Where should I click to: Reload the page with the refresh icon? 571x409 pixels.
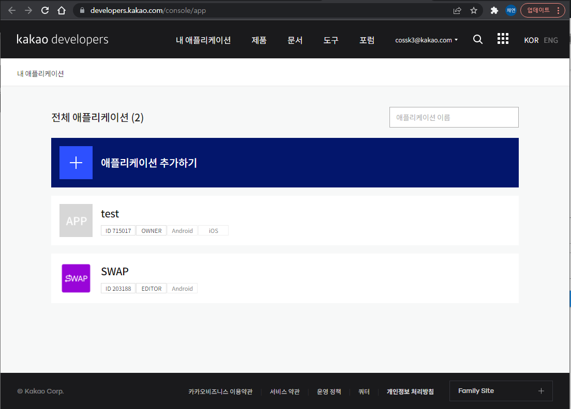click(45, 10)
